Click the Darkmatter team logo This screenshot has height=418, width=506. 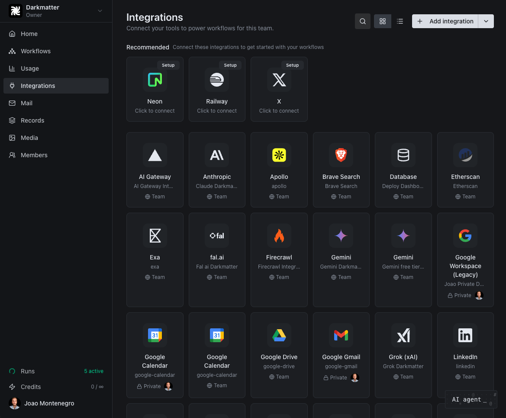[15, 11]
